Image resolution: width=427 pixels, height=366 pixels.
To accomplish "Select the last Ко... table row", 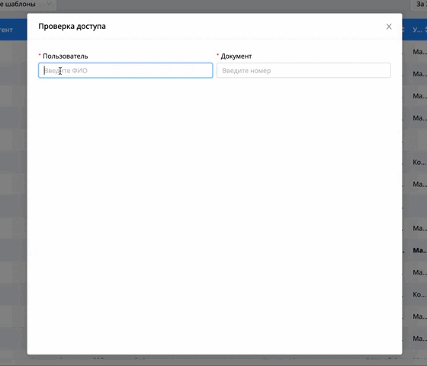I will [x=419, y=294].
